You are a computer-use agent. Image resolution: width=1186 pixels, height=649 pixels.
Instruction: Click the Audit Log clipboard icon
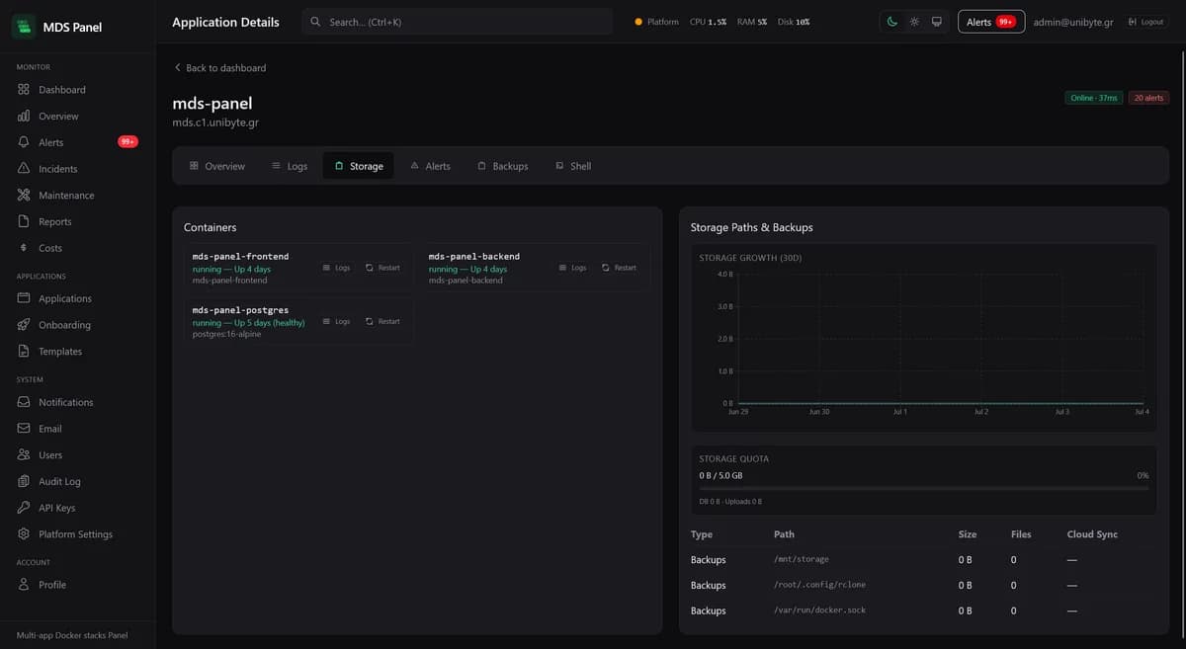pos(24,482)
